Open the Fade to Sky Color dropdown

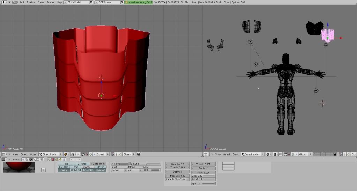[x=177, y=179]
